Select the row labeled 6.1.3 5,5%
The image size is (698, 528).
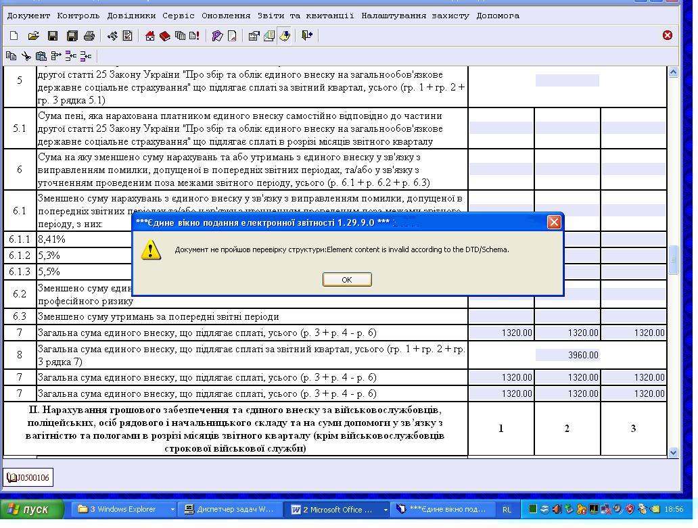(68, 272)
